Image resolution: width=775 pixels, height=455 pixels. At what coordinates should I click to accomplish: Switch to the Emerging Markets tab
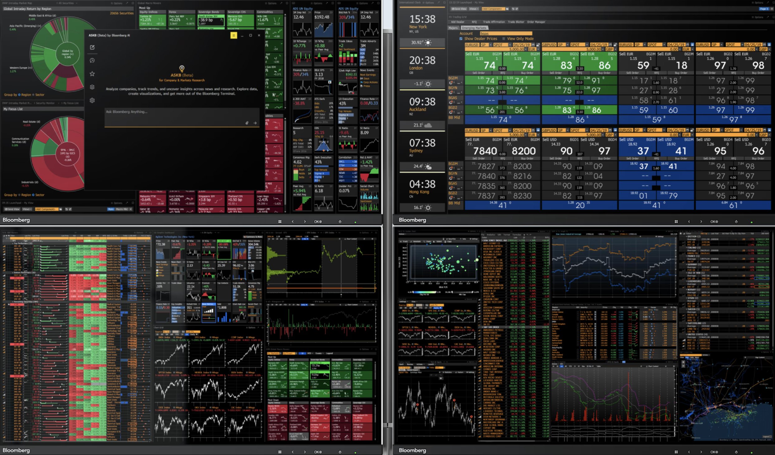pyautogui.click(x=474, y=28)
